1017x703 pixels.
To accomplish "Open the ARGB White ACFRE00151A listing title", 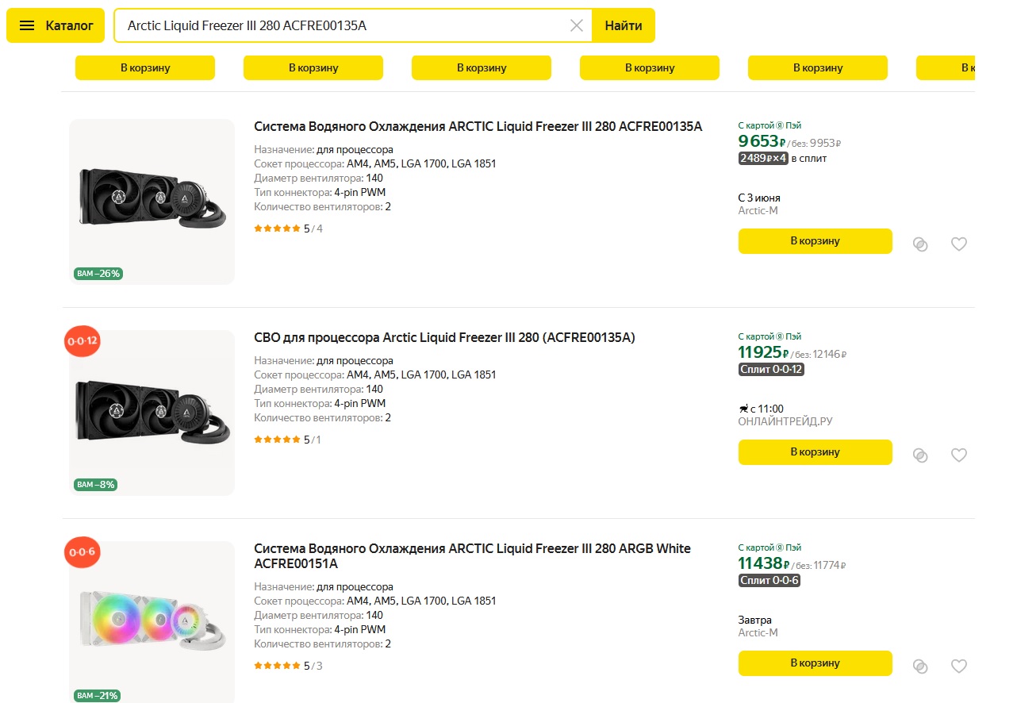I will 472,556.
